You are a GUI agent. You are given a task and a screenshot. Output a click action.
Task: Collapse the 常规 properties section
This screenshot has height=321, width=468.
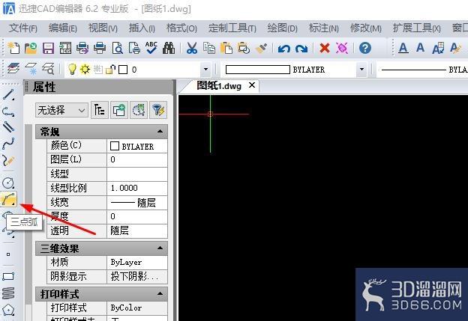point(160,132)
